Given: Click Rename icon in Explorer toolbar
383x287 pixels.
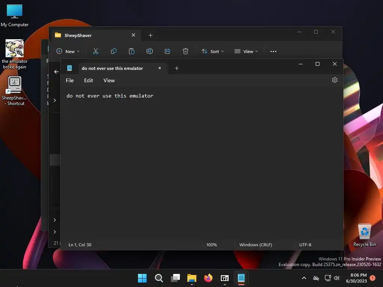Looking at the screenshot, I should click(x=150, y=51).
